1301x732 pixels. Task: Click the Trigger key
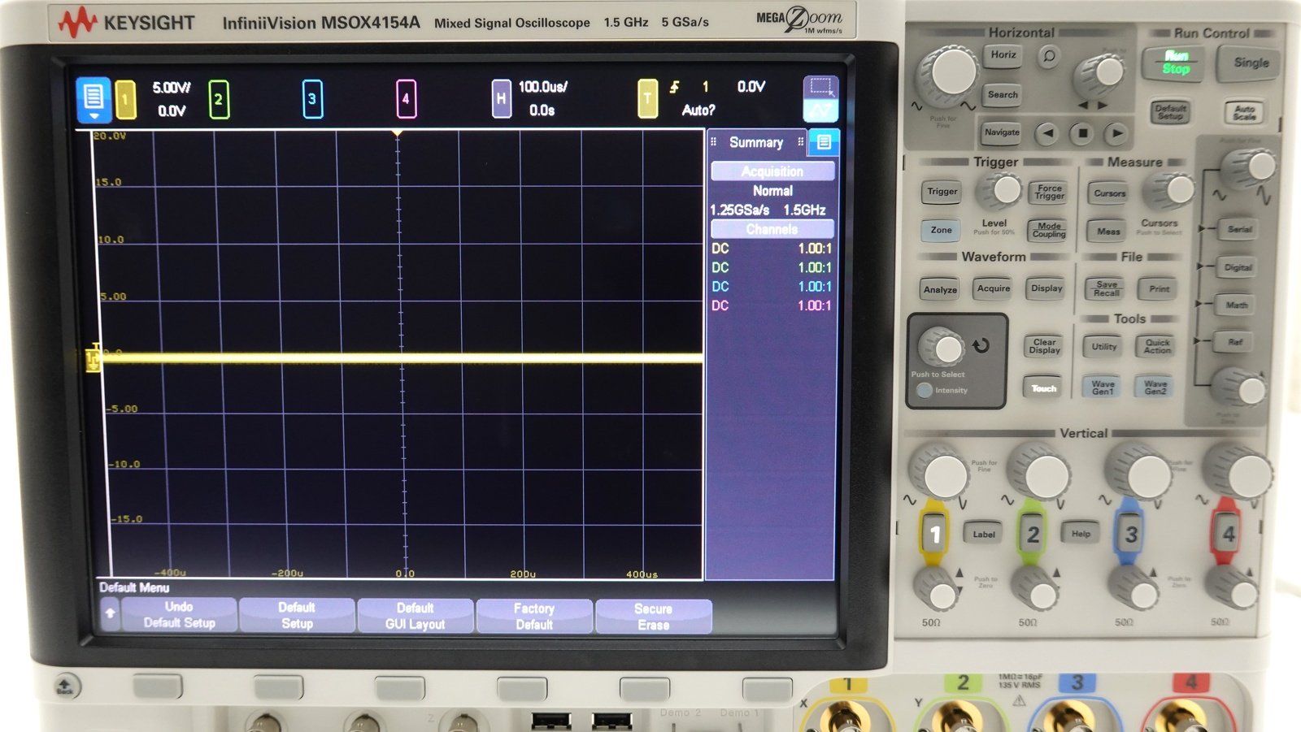coord(942,192)
